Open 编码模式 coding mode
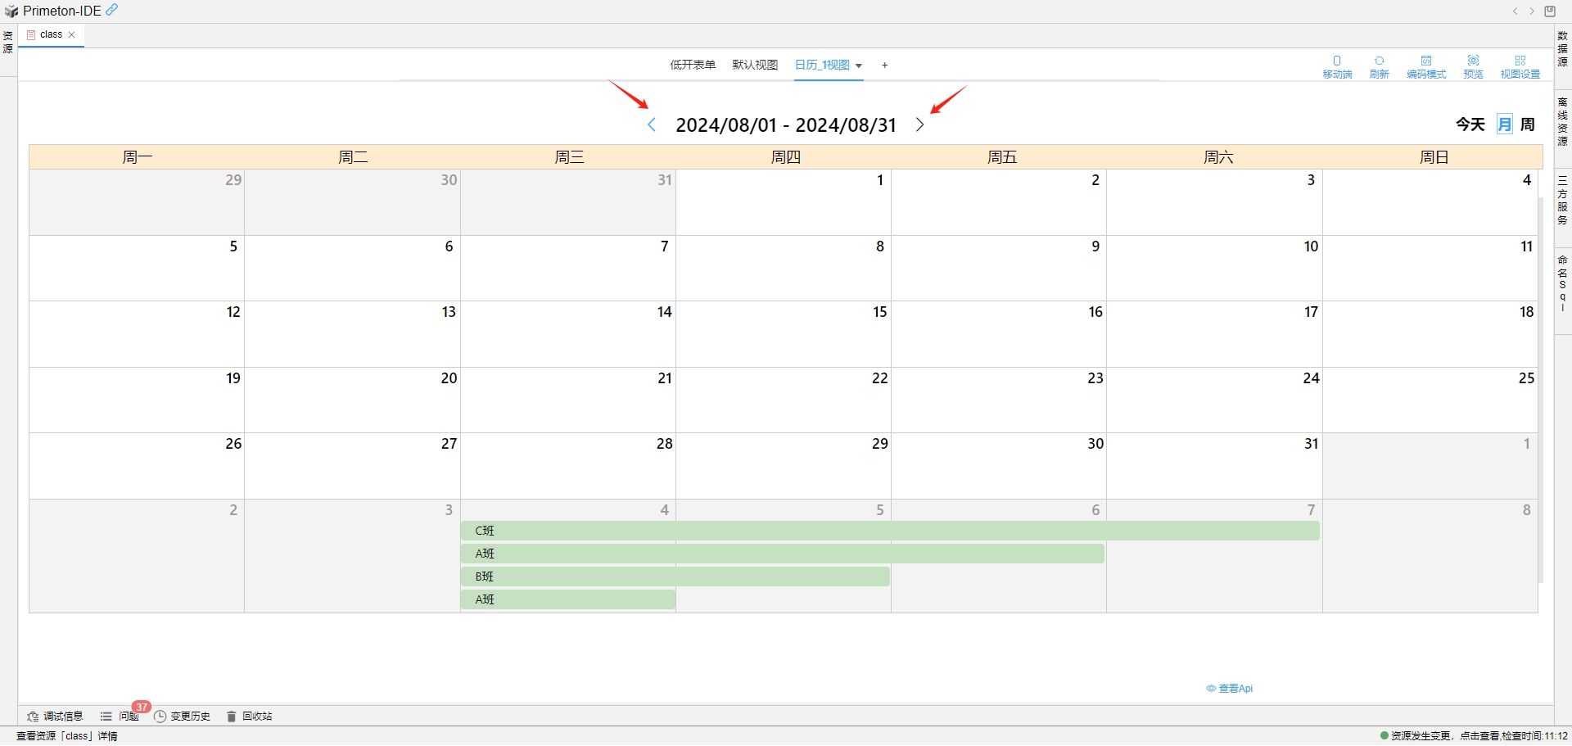 point(1427,66)
